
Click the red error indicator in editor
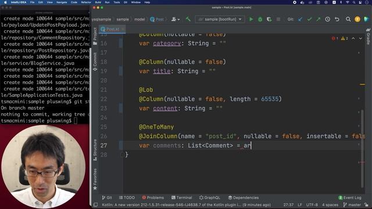click(x=335, y=38)
